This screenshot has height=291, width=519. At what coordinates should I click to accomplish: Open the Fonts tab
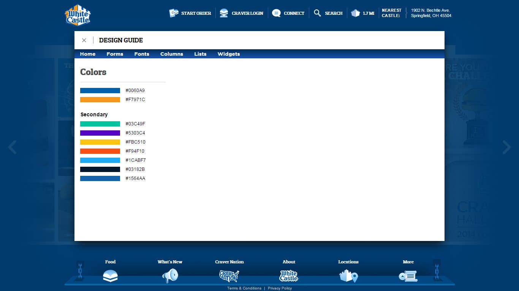[142, 54]
